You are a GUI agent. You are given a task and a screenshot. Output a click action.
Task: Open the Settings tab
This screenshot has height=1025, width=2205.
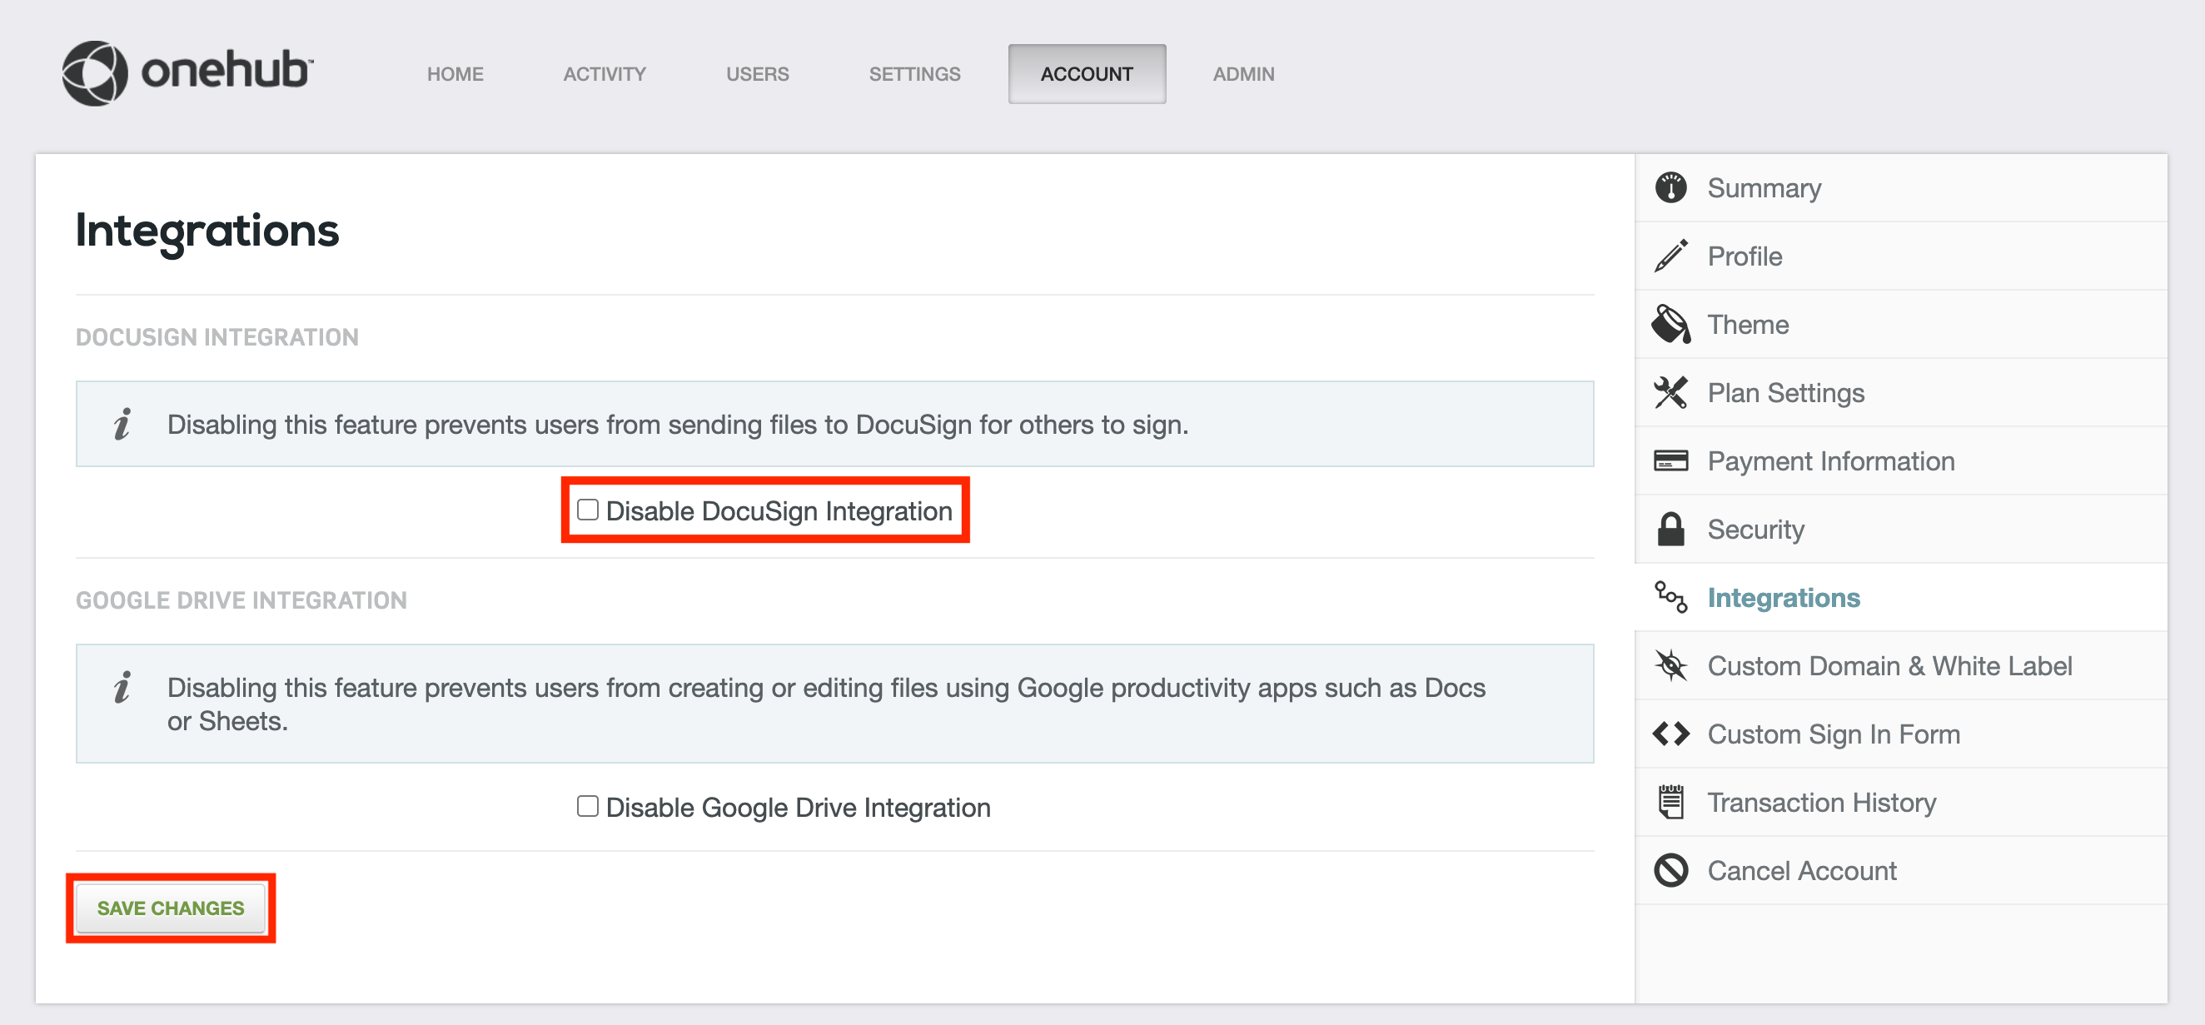pyautogui.click(x=914, y=74)
